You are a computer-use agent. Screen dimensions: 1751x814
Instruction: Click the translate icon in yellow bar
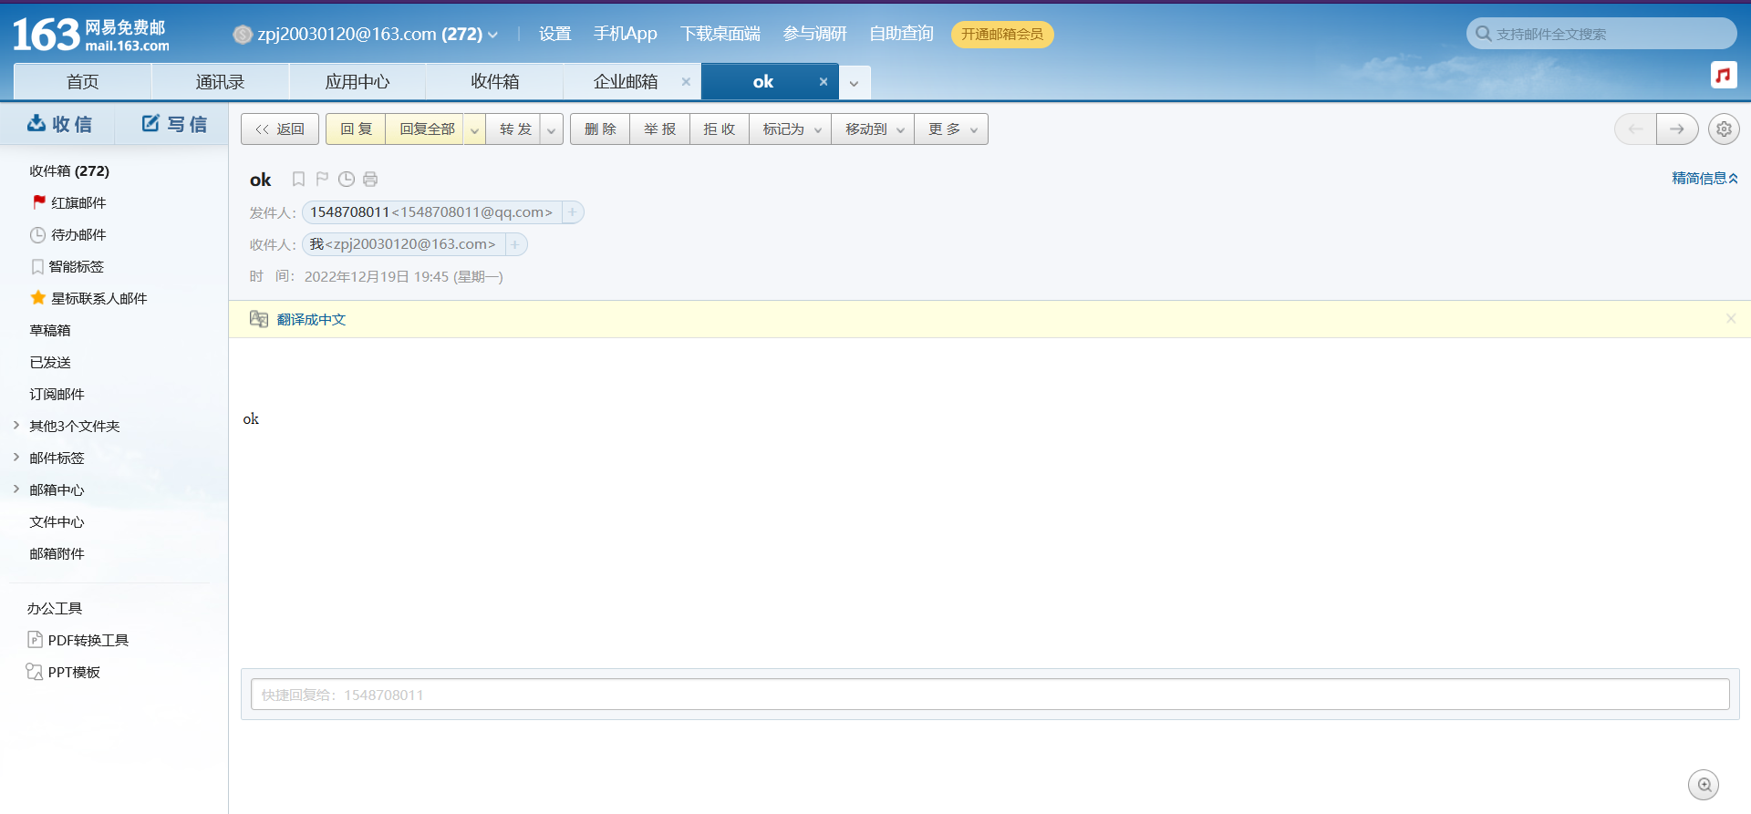259,319
